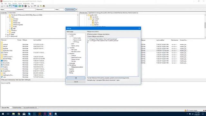
Task: Open Chrome from the taskbar
Action: pyautogui.click(x=19, y=114)
